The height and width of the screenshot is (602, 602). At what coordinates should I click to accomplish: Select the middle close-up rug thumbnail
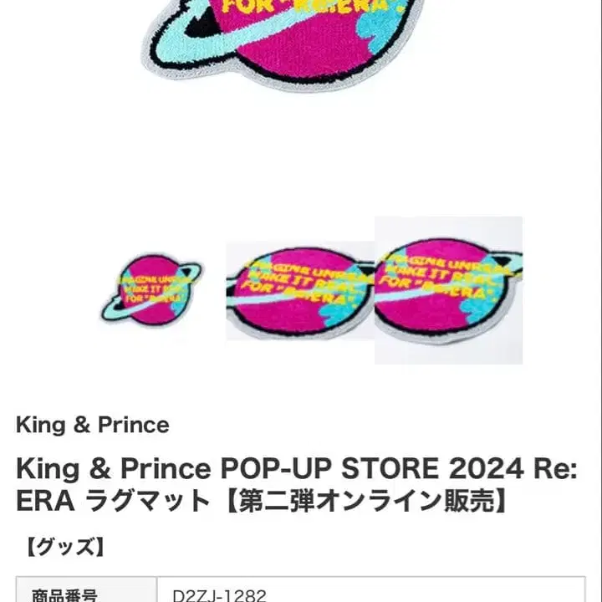[x=300, y=291]
